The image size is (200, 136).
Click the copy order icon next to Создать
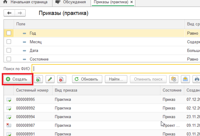point(38,79)
